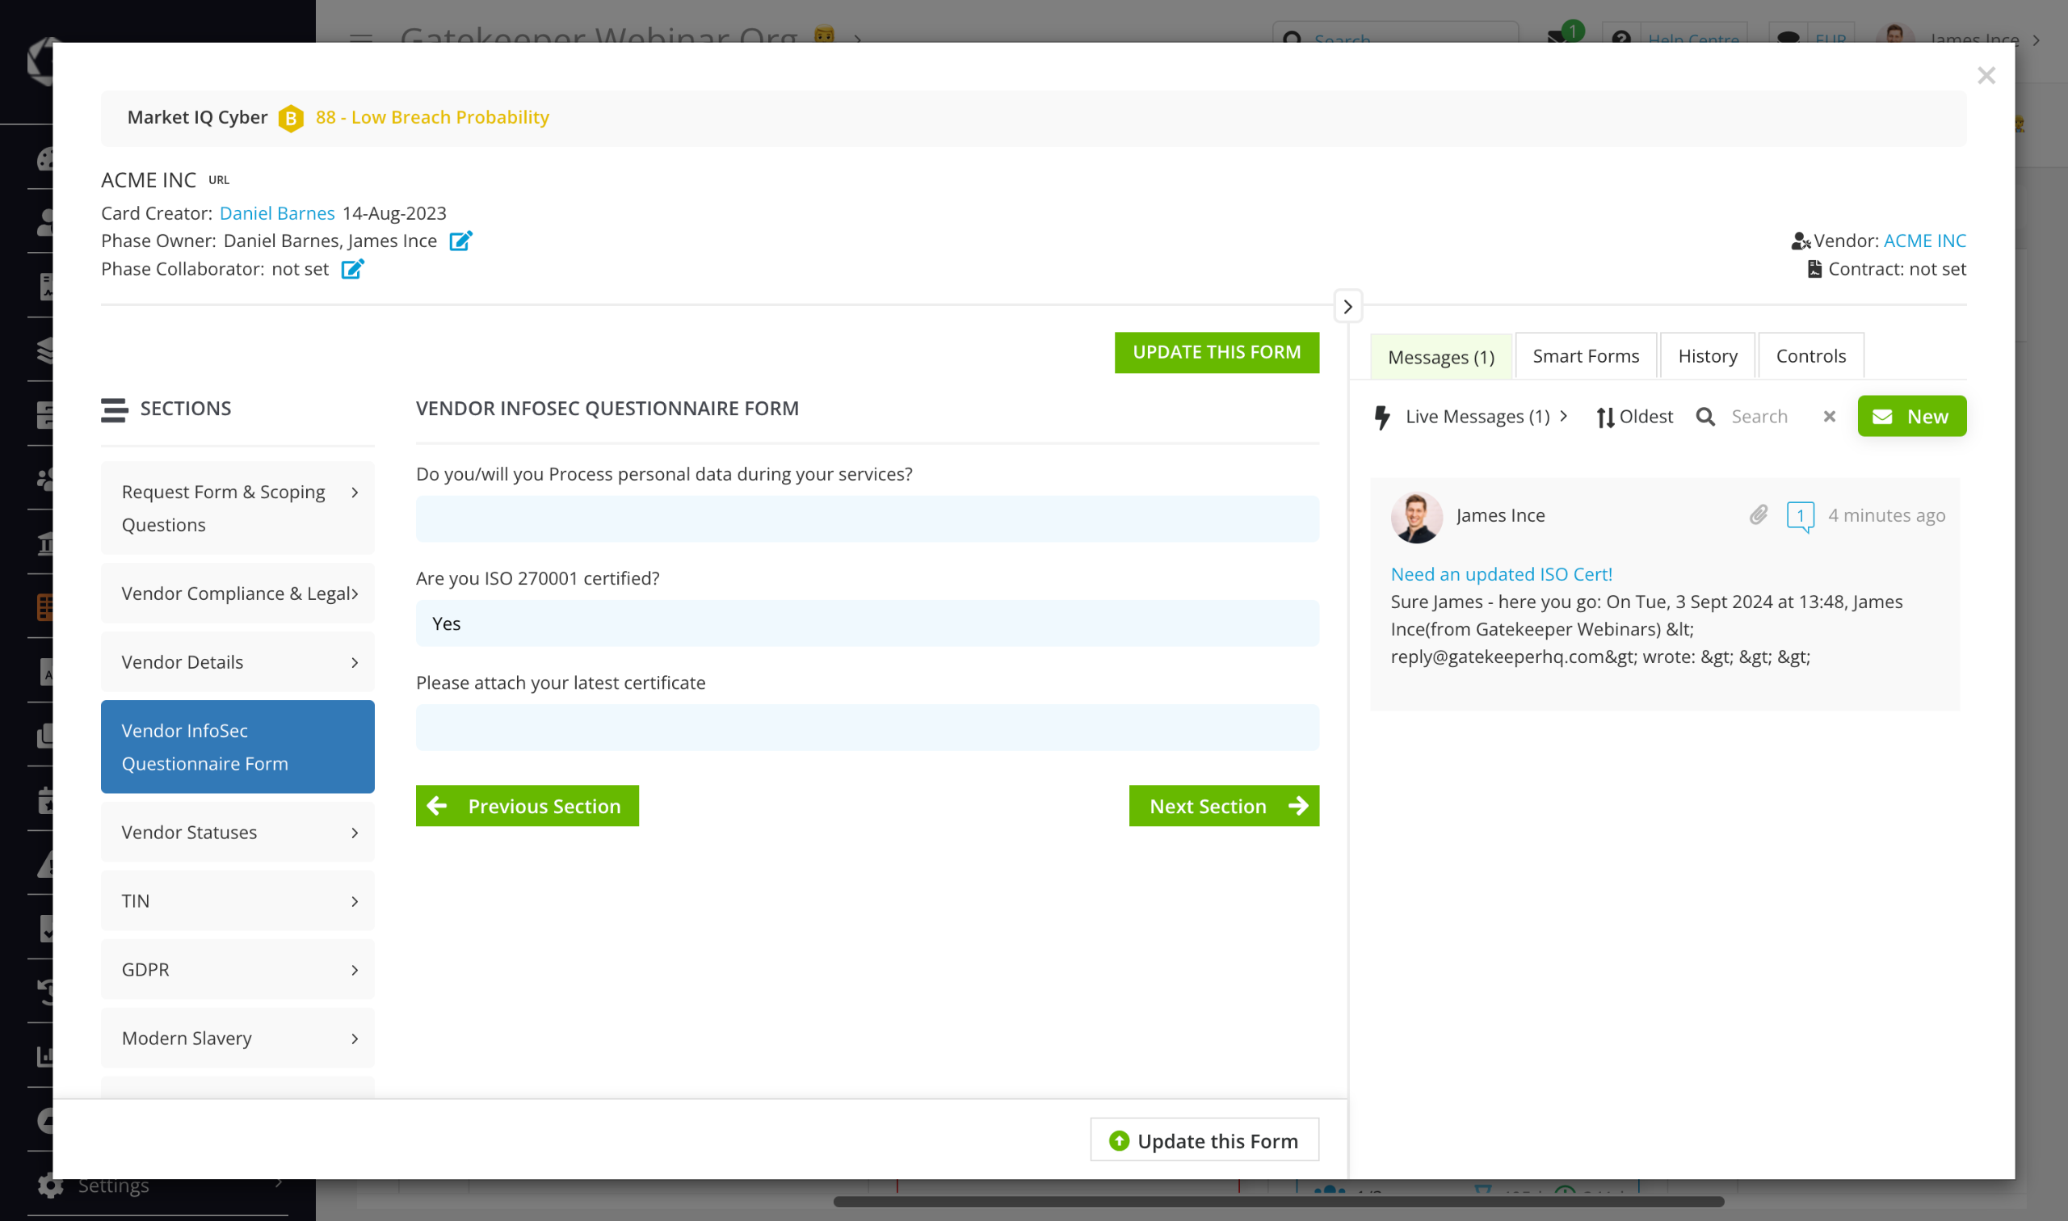Edit the Phase Collaborator pencil icon

[x=352, y=269]
